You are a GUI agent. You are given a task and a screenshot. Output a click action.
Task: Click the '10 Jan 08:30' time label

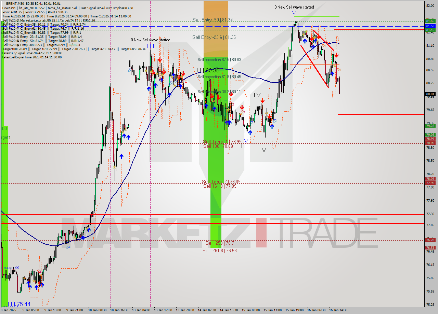coord(97,310)
